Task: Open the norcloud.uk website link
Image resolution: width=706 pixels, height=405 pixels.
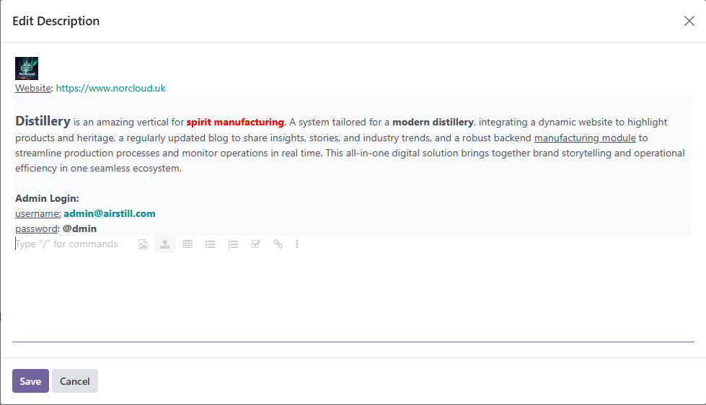Action: click(x=111, y=88)
